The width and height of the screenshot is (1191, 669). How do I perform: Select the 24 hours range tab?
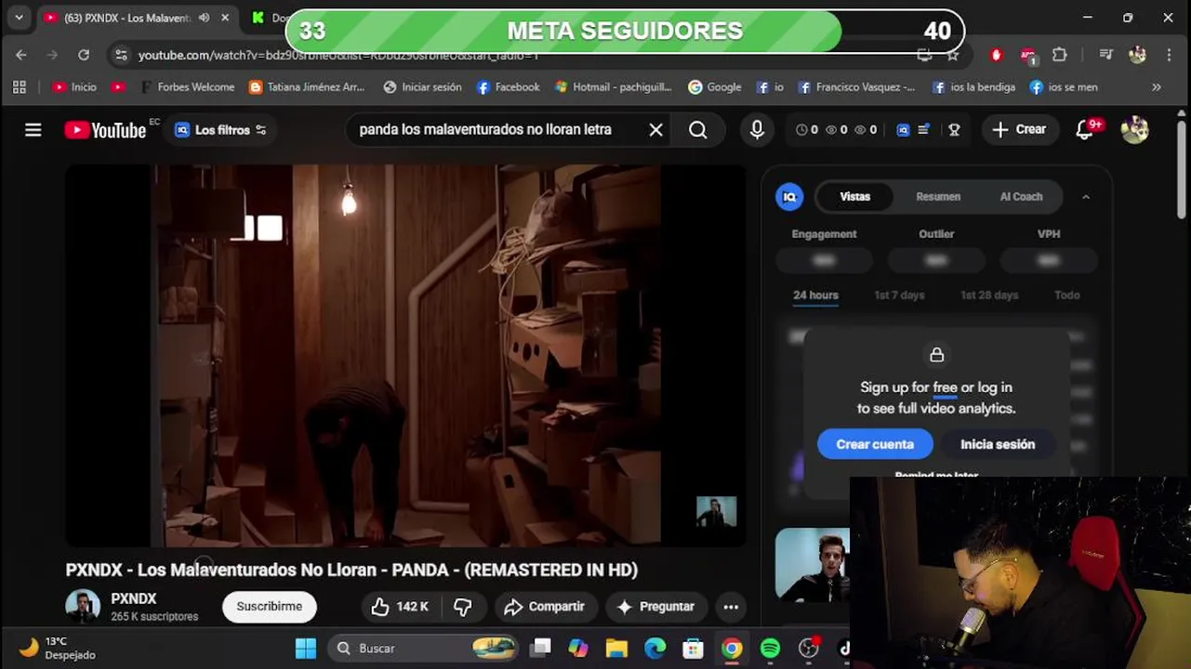(x=815, y=295)
